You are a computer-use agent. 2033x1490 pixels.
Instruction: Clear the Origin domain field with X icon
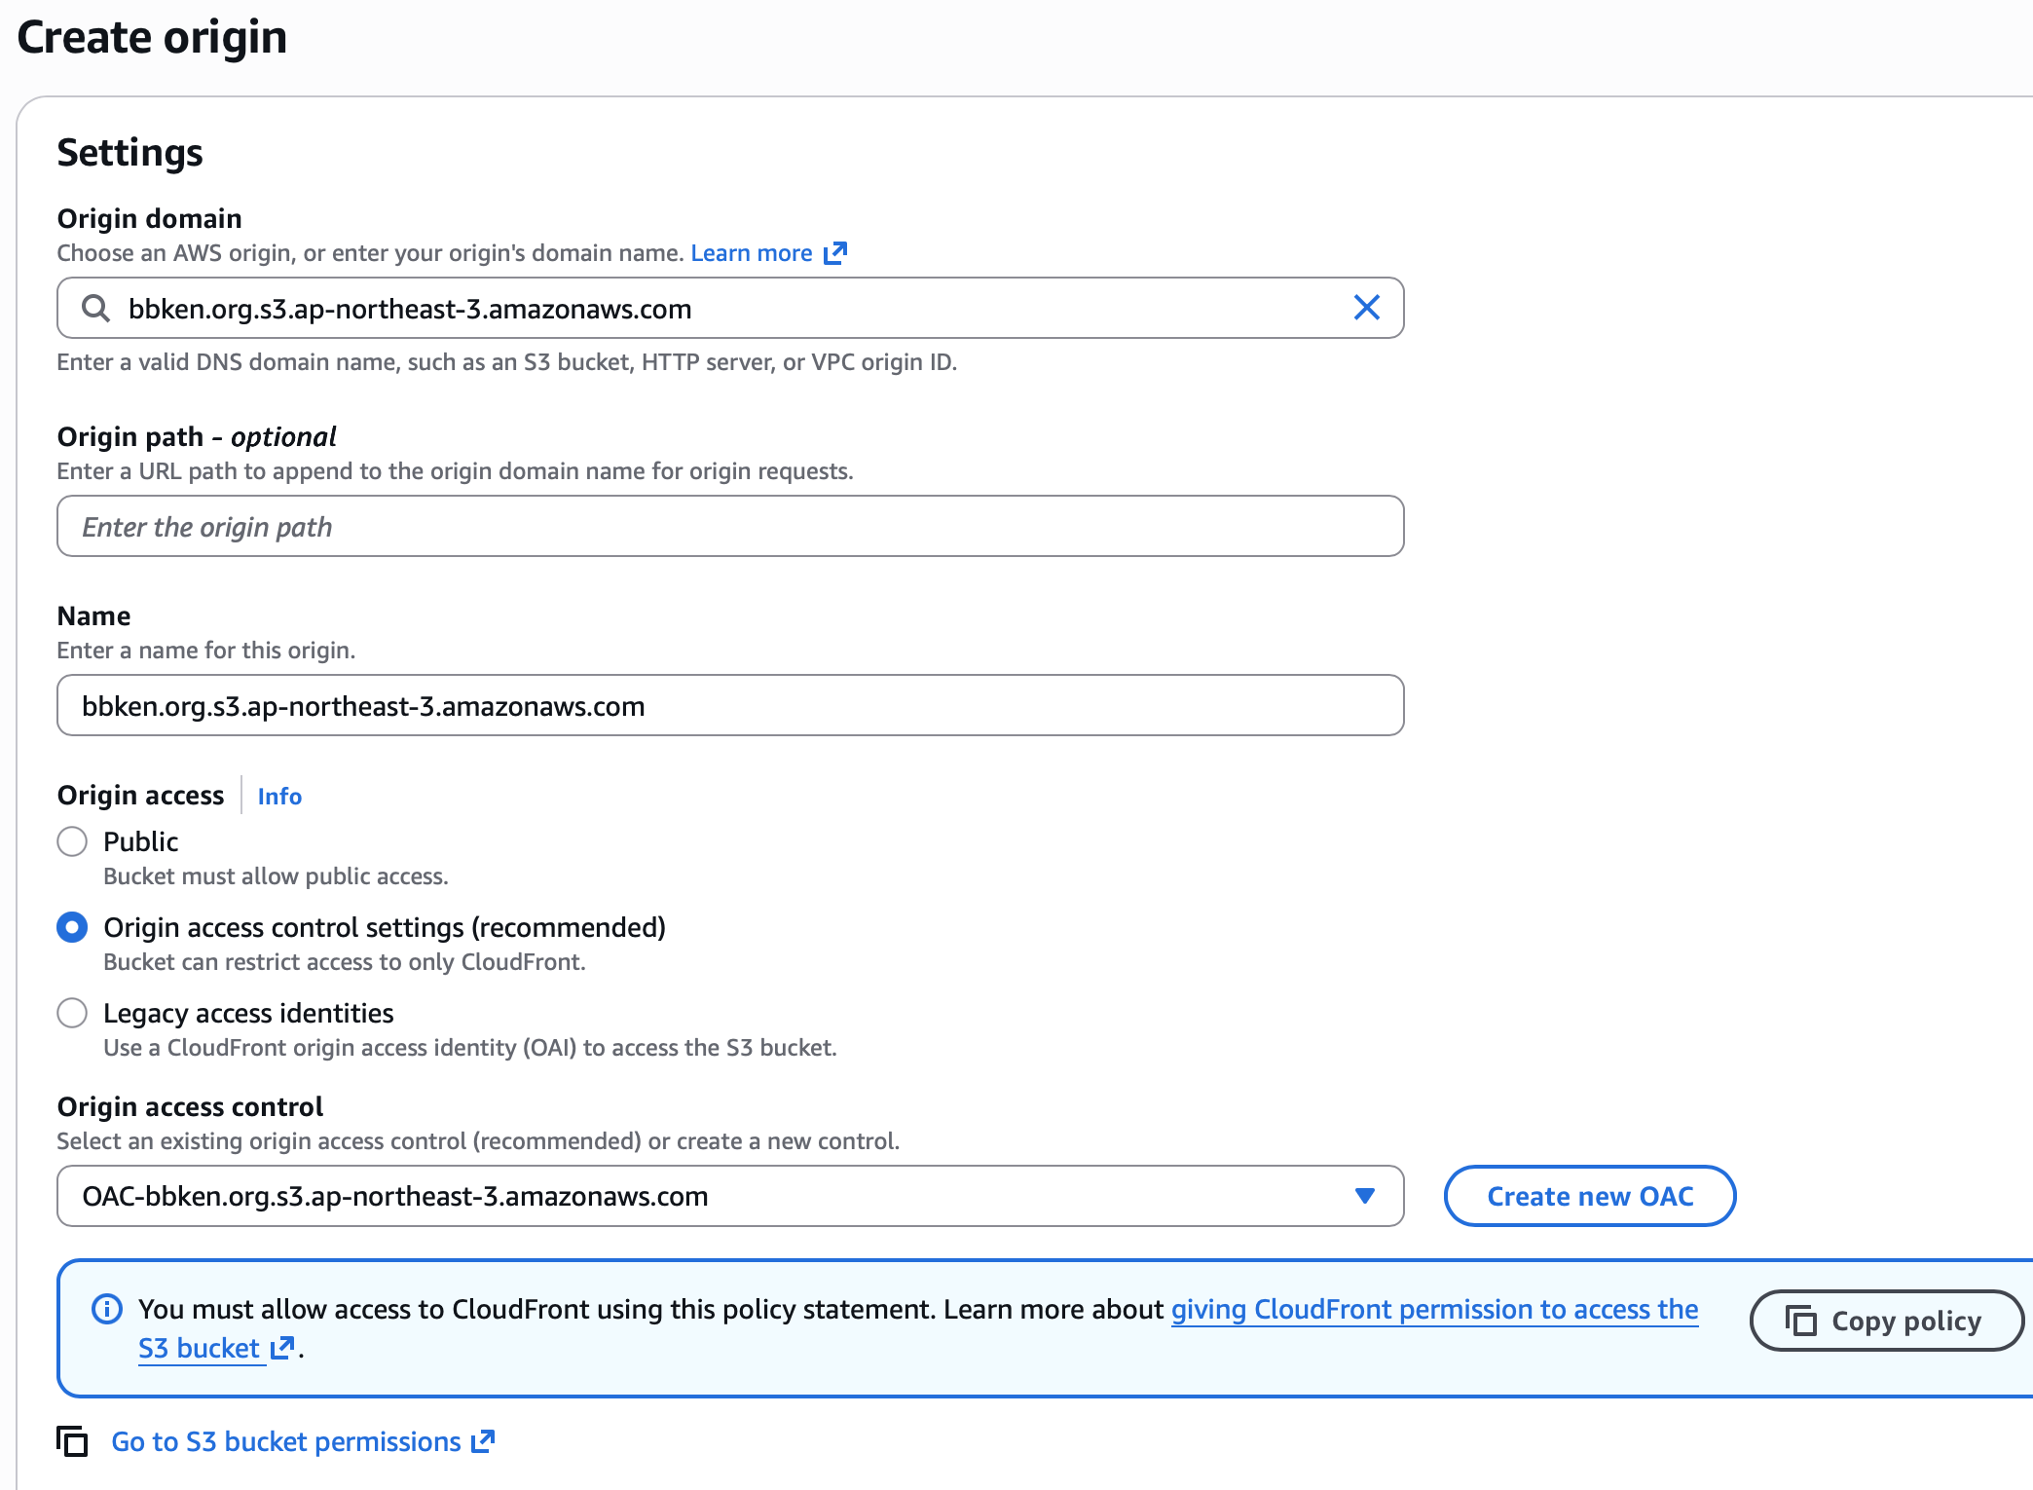click(1366, 308)
